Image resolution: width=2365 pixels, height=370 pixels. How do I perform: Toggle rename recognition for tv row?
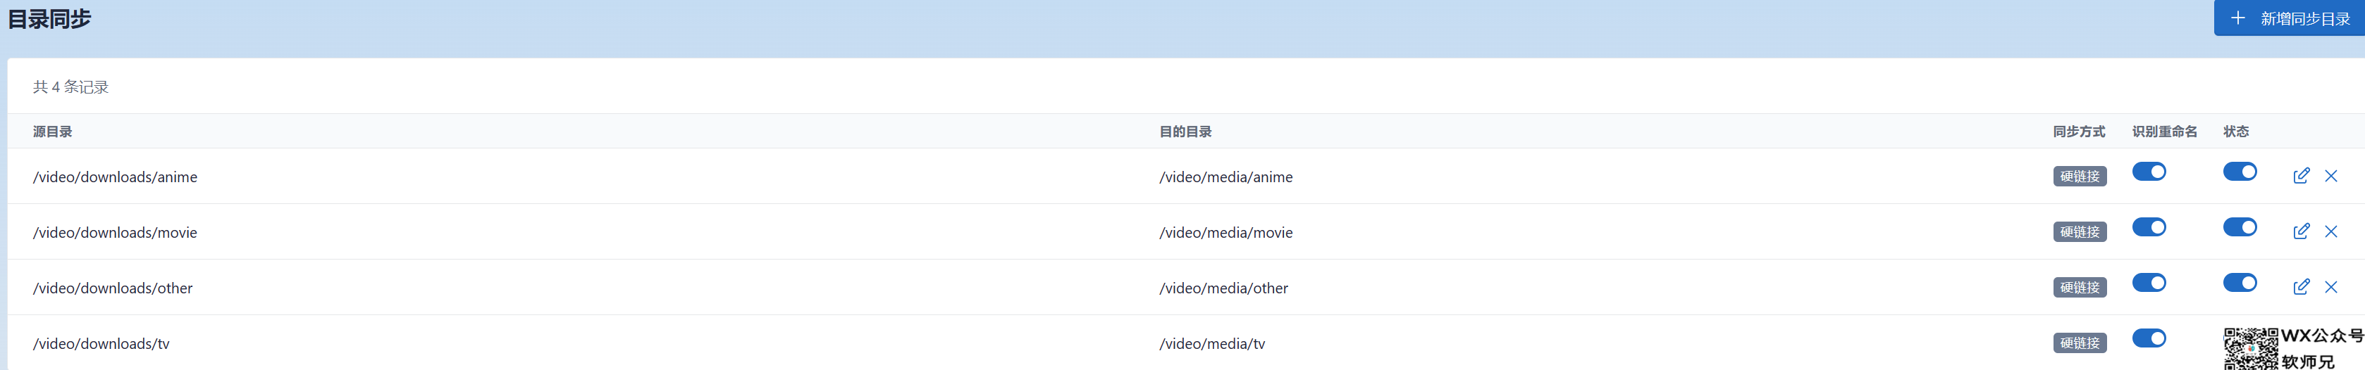point(2149,339)
